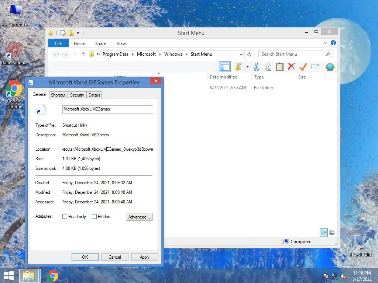The width and height of the screenshot is (378, 283).
Task: Click File Explorer taskbar icon
Action: coord(30,276)
